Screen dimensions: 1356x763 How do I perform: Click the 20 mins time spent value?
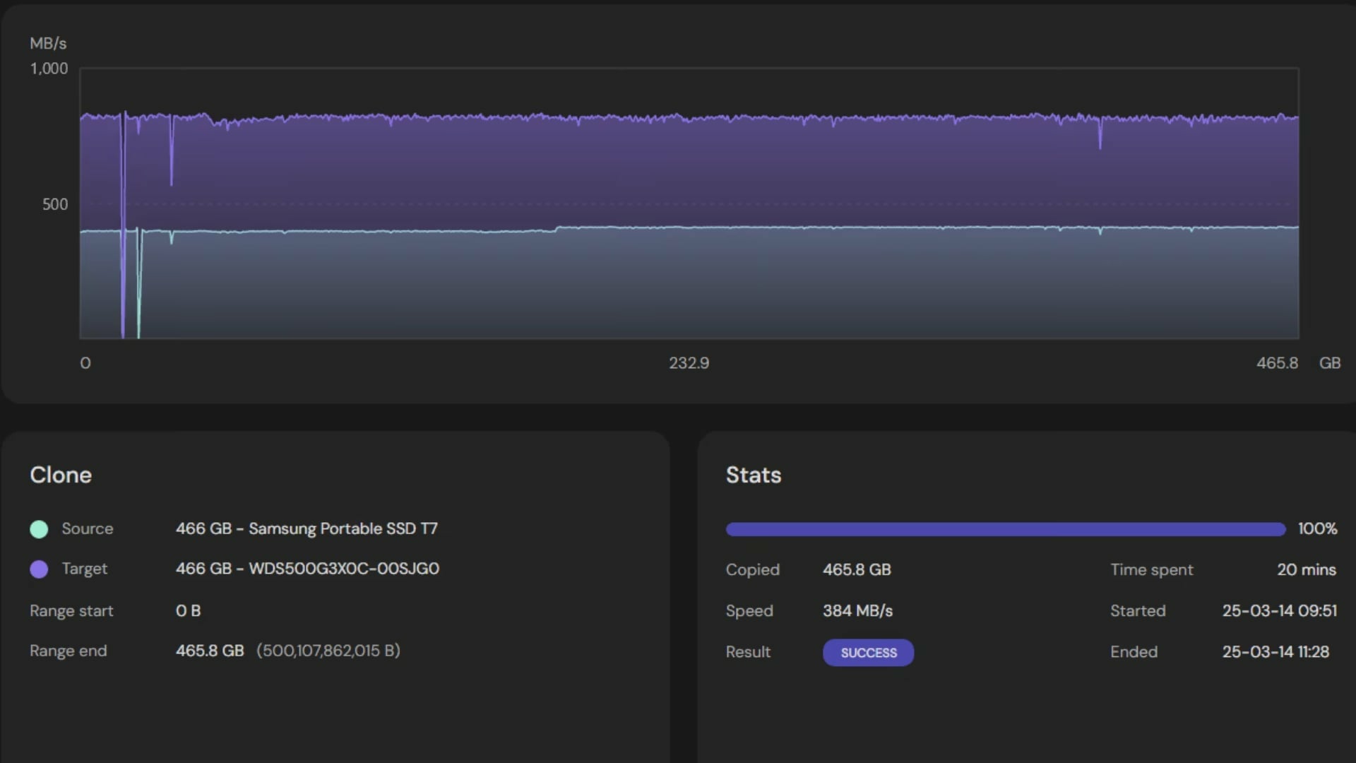(x=1306, y=569)
